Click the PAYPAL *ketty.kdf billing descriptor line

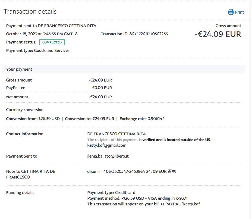click(143, 204)
